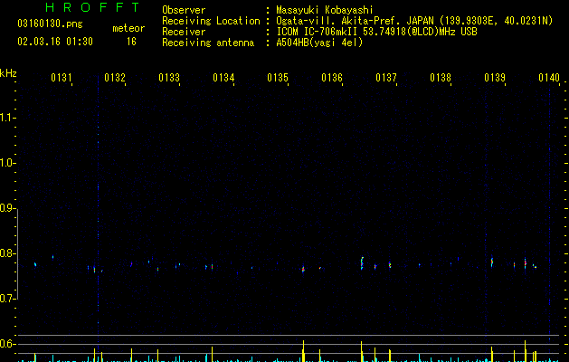Click the ICOM IC-706mkII receiver value
Screen dimensions: 569x362
pos(376,32)
